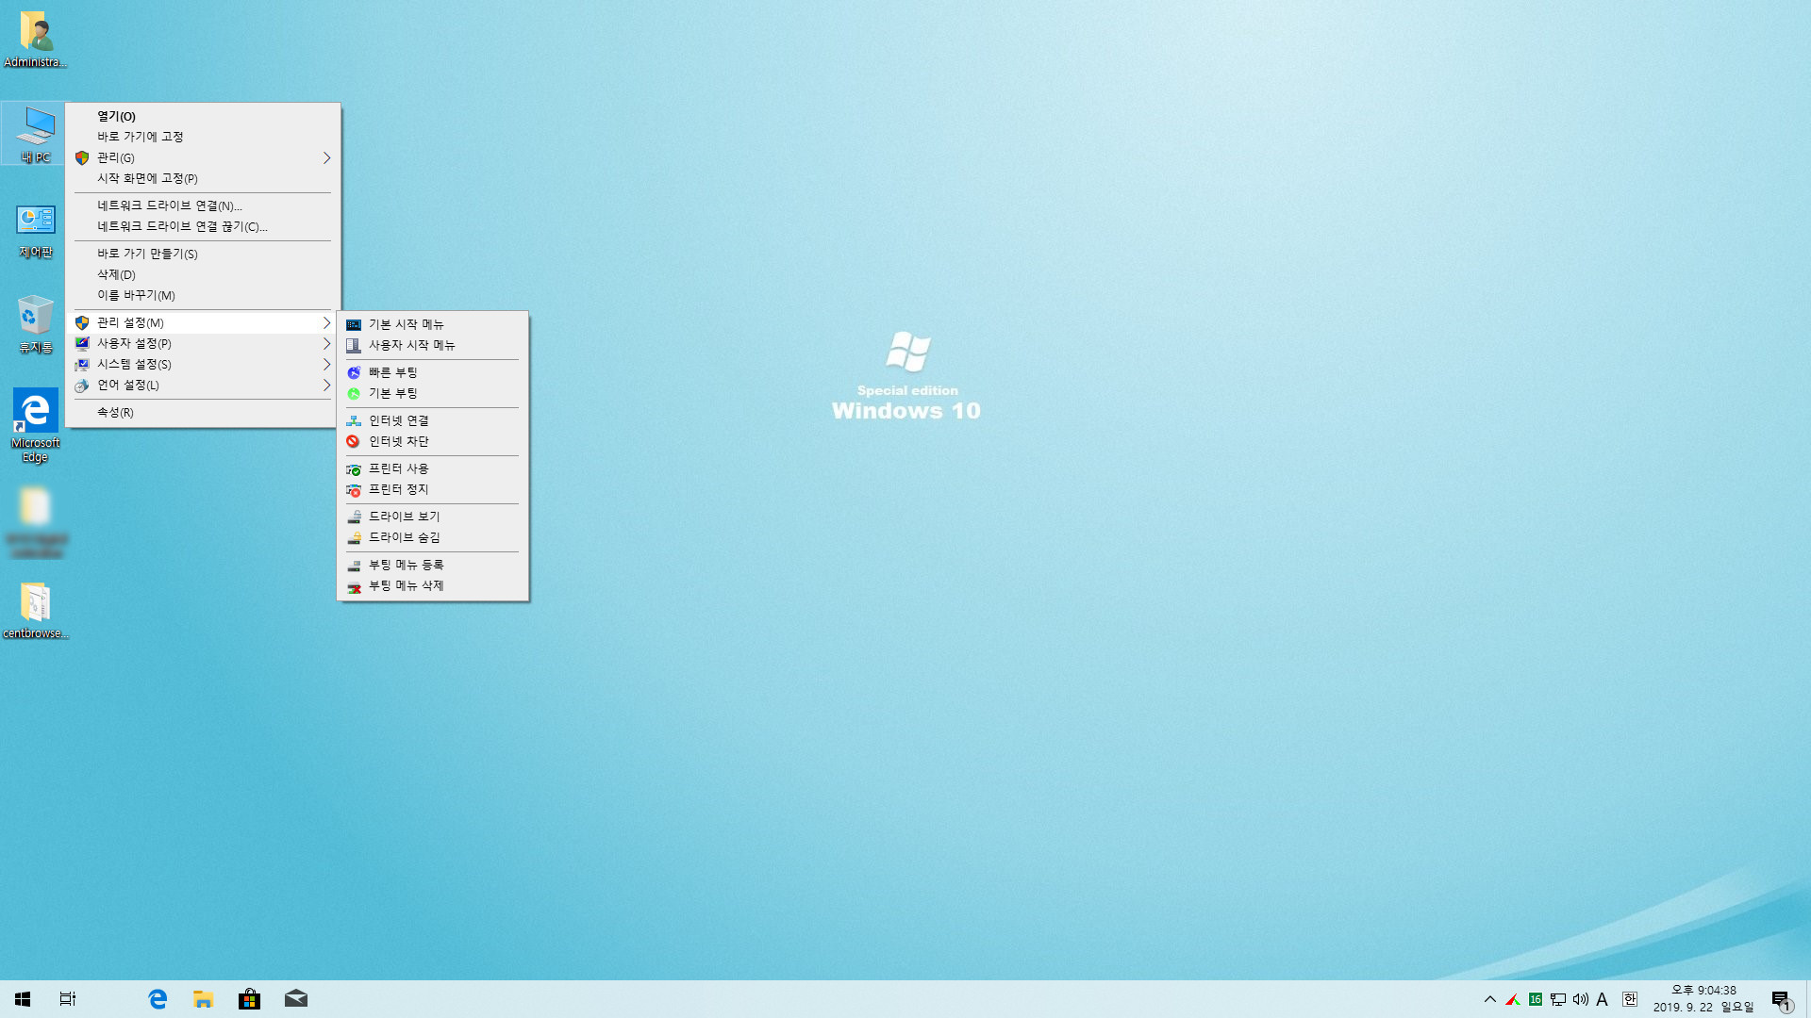The image size is (1811, 1018).
Task: Open the taskbar clock and date
Action: coord(1703,999)
